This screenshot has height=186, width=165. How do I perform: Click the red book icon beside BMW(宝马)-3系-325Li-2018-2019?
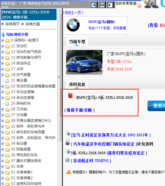pos(70,96)
